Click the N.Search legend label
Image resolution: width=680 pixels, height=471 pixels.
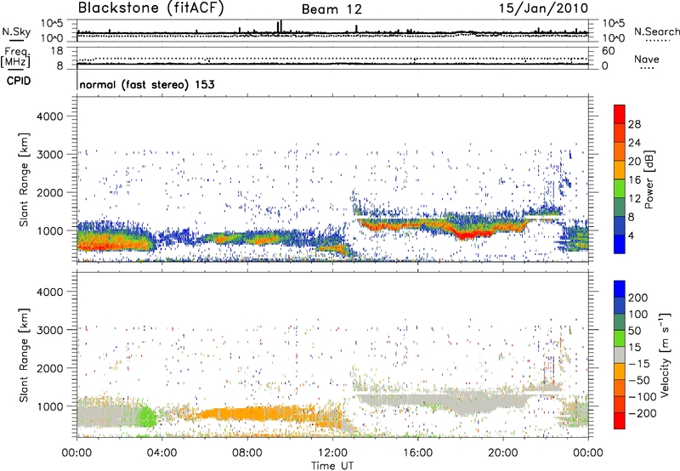(x=656, y=31)
